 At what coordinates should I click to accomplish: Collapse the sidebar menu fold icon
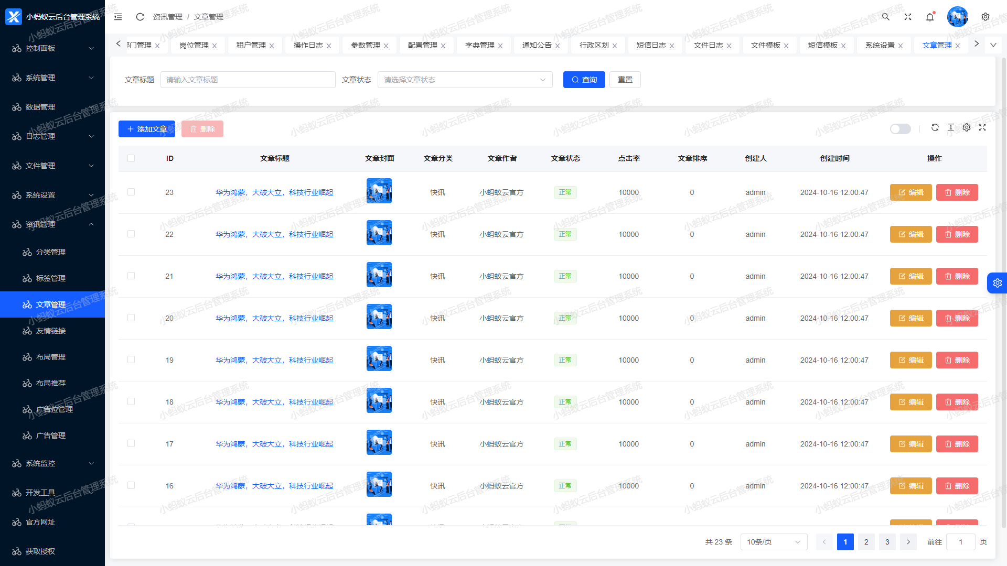pos(118,17)
